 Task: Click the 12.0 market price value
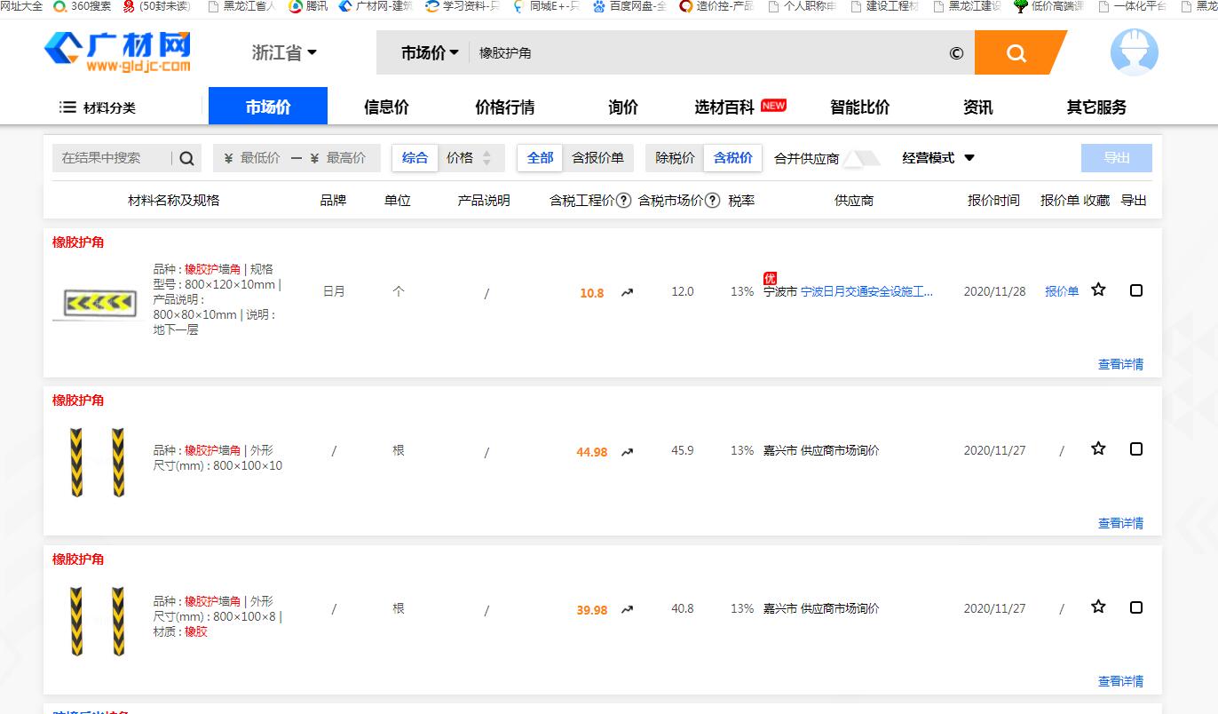click(682, 291)
